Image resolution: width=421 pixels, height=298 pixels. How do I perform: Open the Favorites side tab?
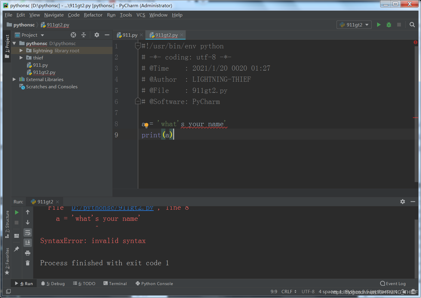coord(7,261)
